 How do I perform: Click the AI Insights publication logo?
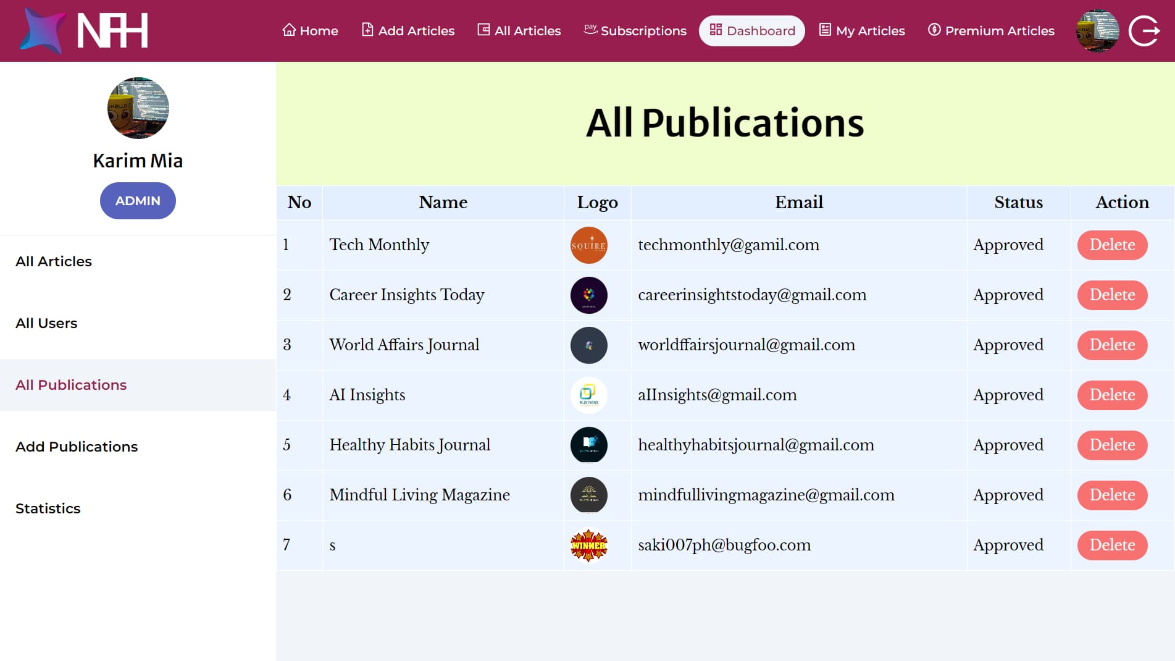click(x=588, y=395)
